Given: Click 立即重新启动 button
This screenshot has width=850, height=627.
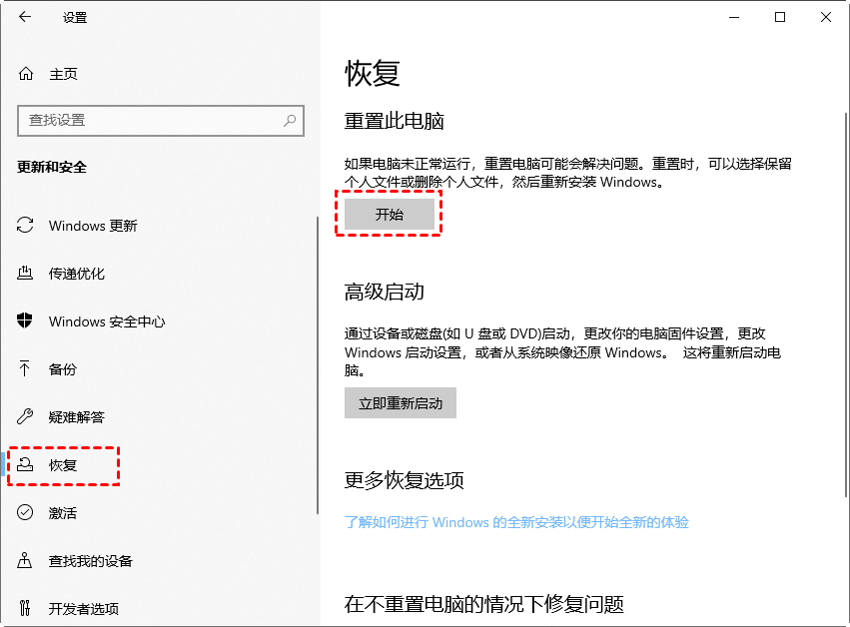Looking at the screenshot, I should (401, 402).
